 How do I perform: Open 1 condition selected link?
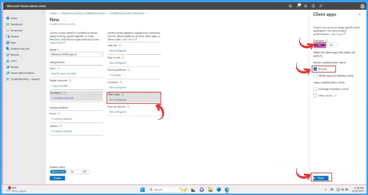[62, 98]
